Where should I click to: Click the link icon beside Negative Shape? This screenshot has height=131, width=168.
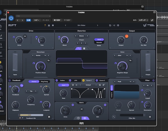[130, 61]
